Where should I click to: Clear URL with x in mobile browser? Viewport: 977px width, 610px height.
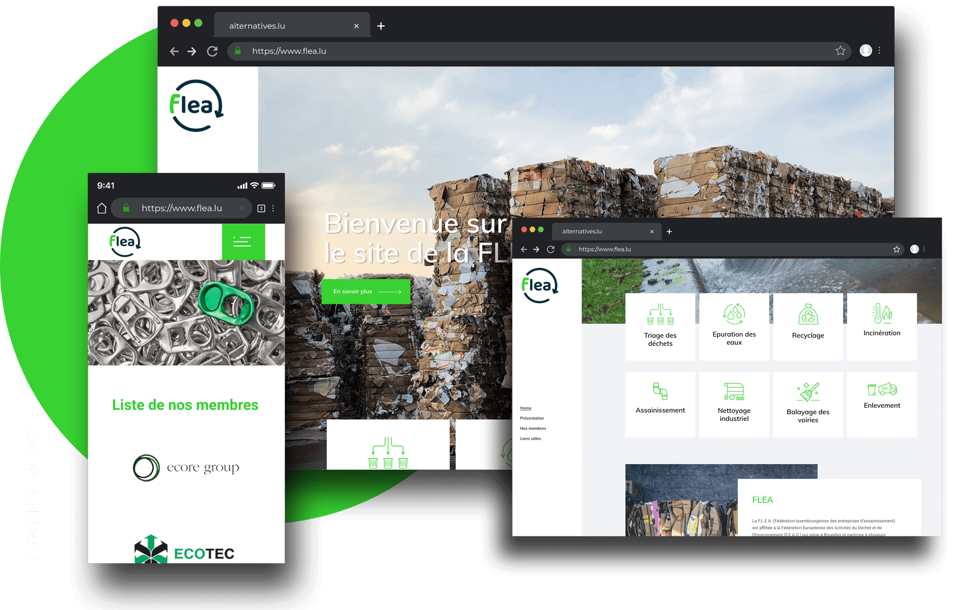[241, 208]
